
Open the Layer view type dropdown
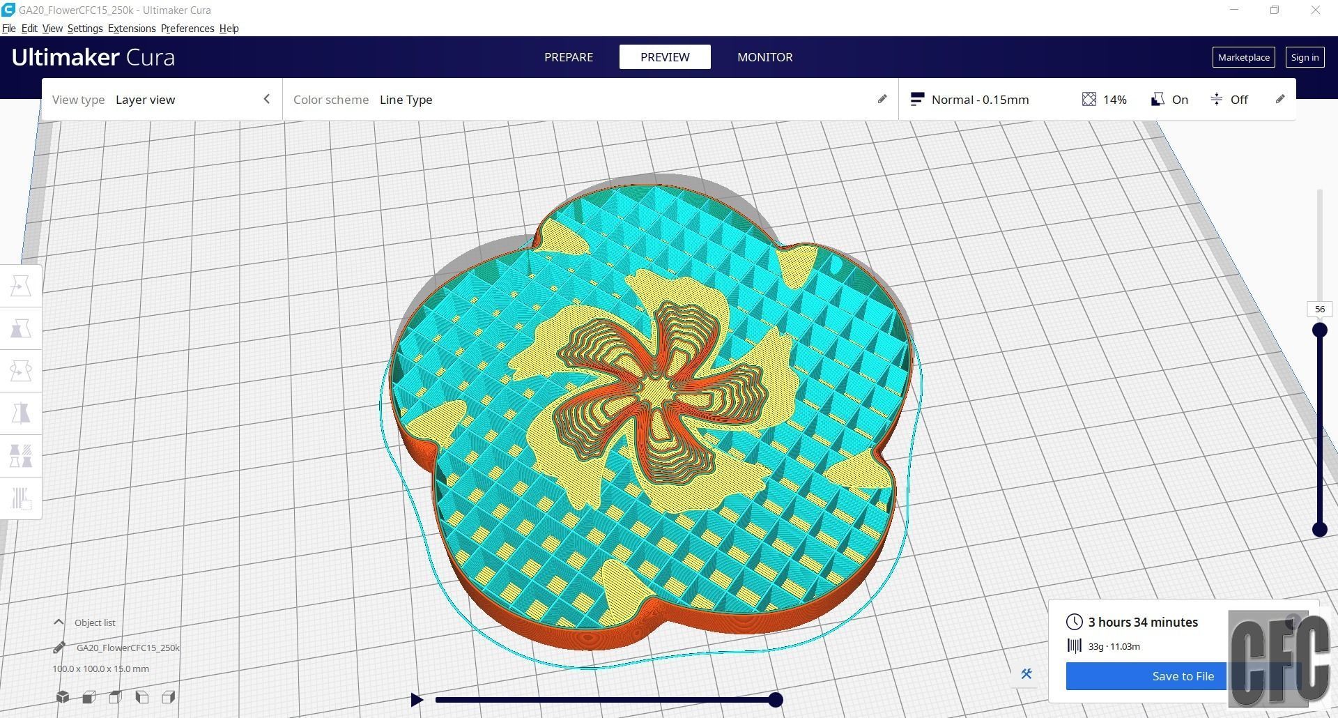162,100
